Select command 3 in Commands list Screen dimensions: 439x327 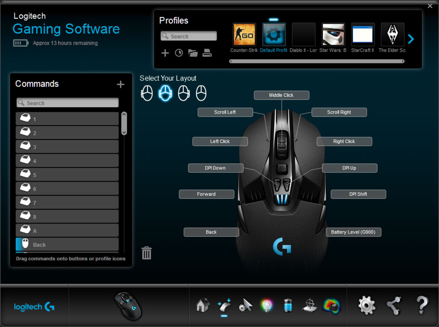pyautogui.click(x=67, y=147)
